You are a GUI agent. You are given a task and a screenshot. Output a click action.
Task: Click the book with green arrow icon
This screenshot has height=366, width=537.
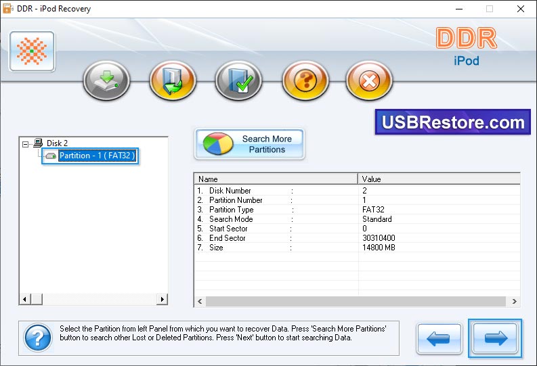tap(173, 81)
